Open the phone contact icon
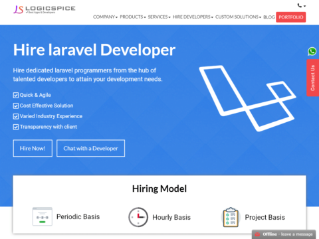This screenshot has height=239, width=319. 300,5
